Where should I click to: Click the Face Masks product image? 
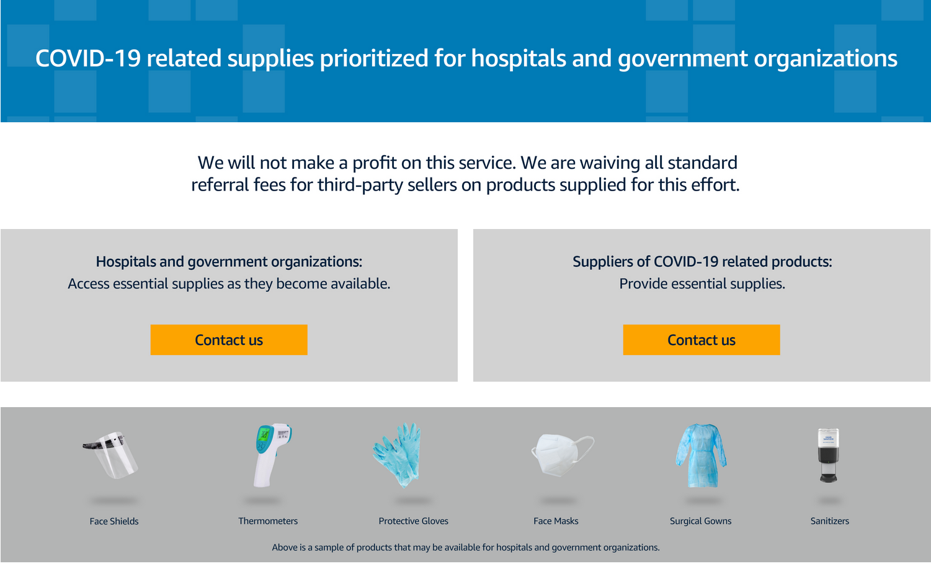tap(563, 455)
